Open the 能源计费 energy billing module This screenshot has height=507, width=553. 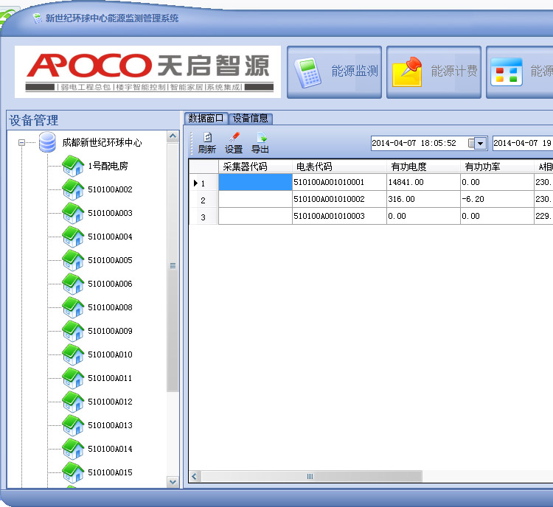tap(434, 71)
